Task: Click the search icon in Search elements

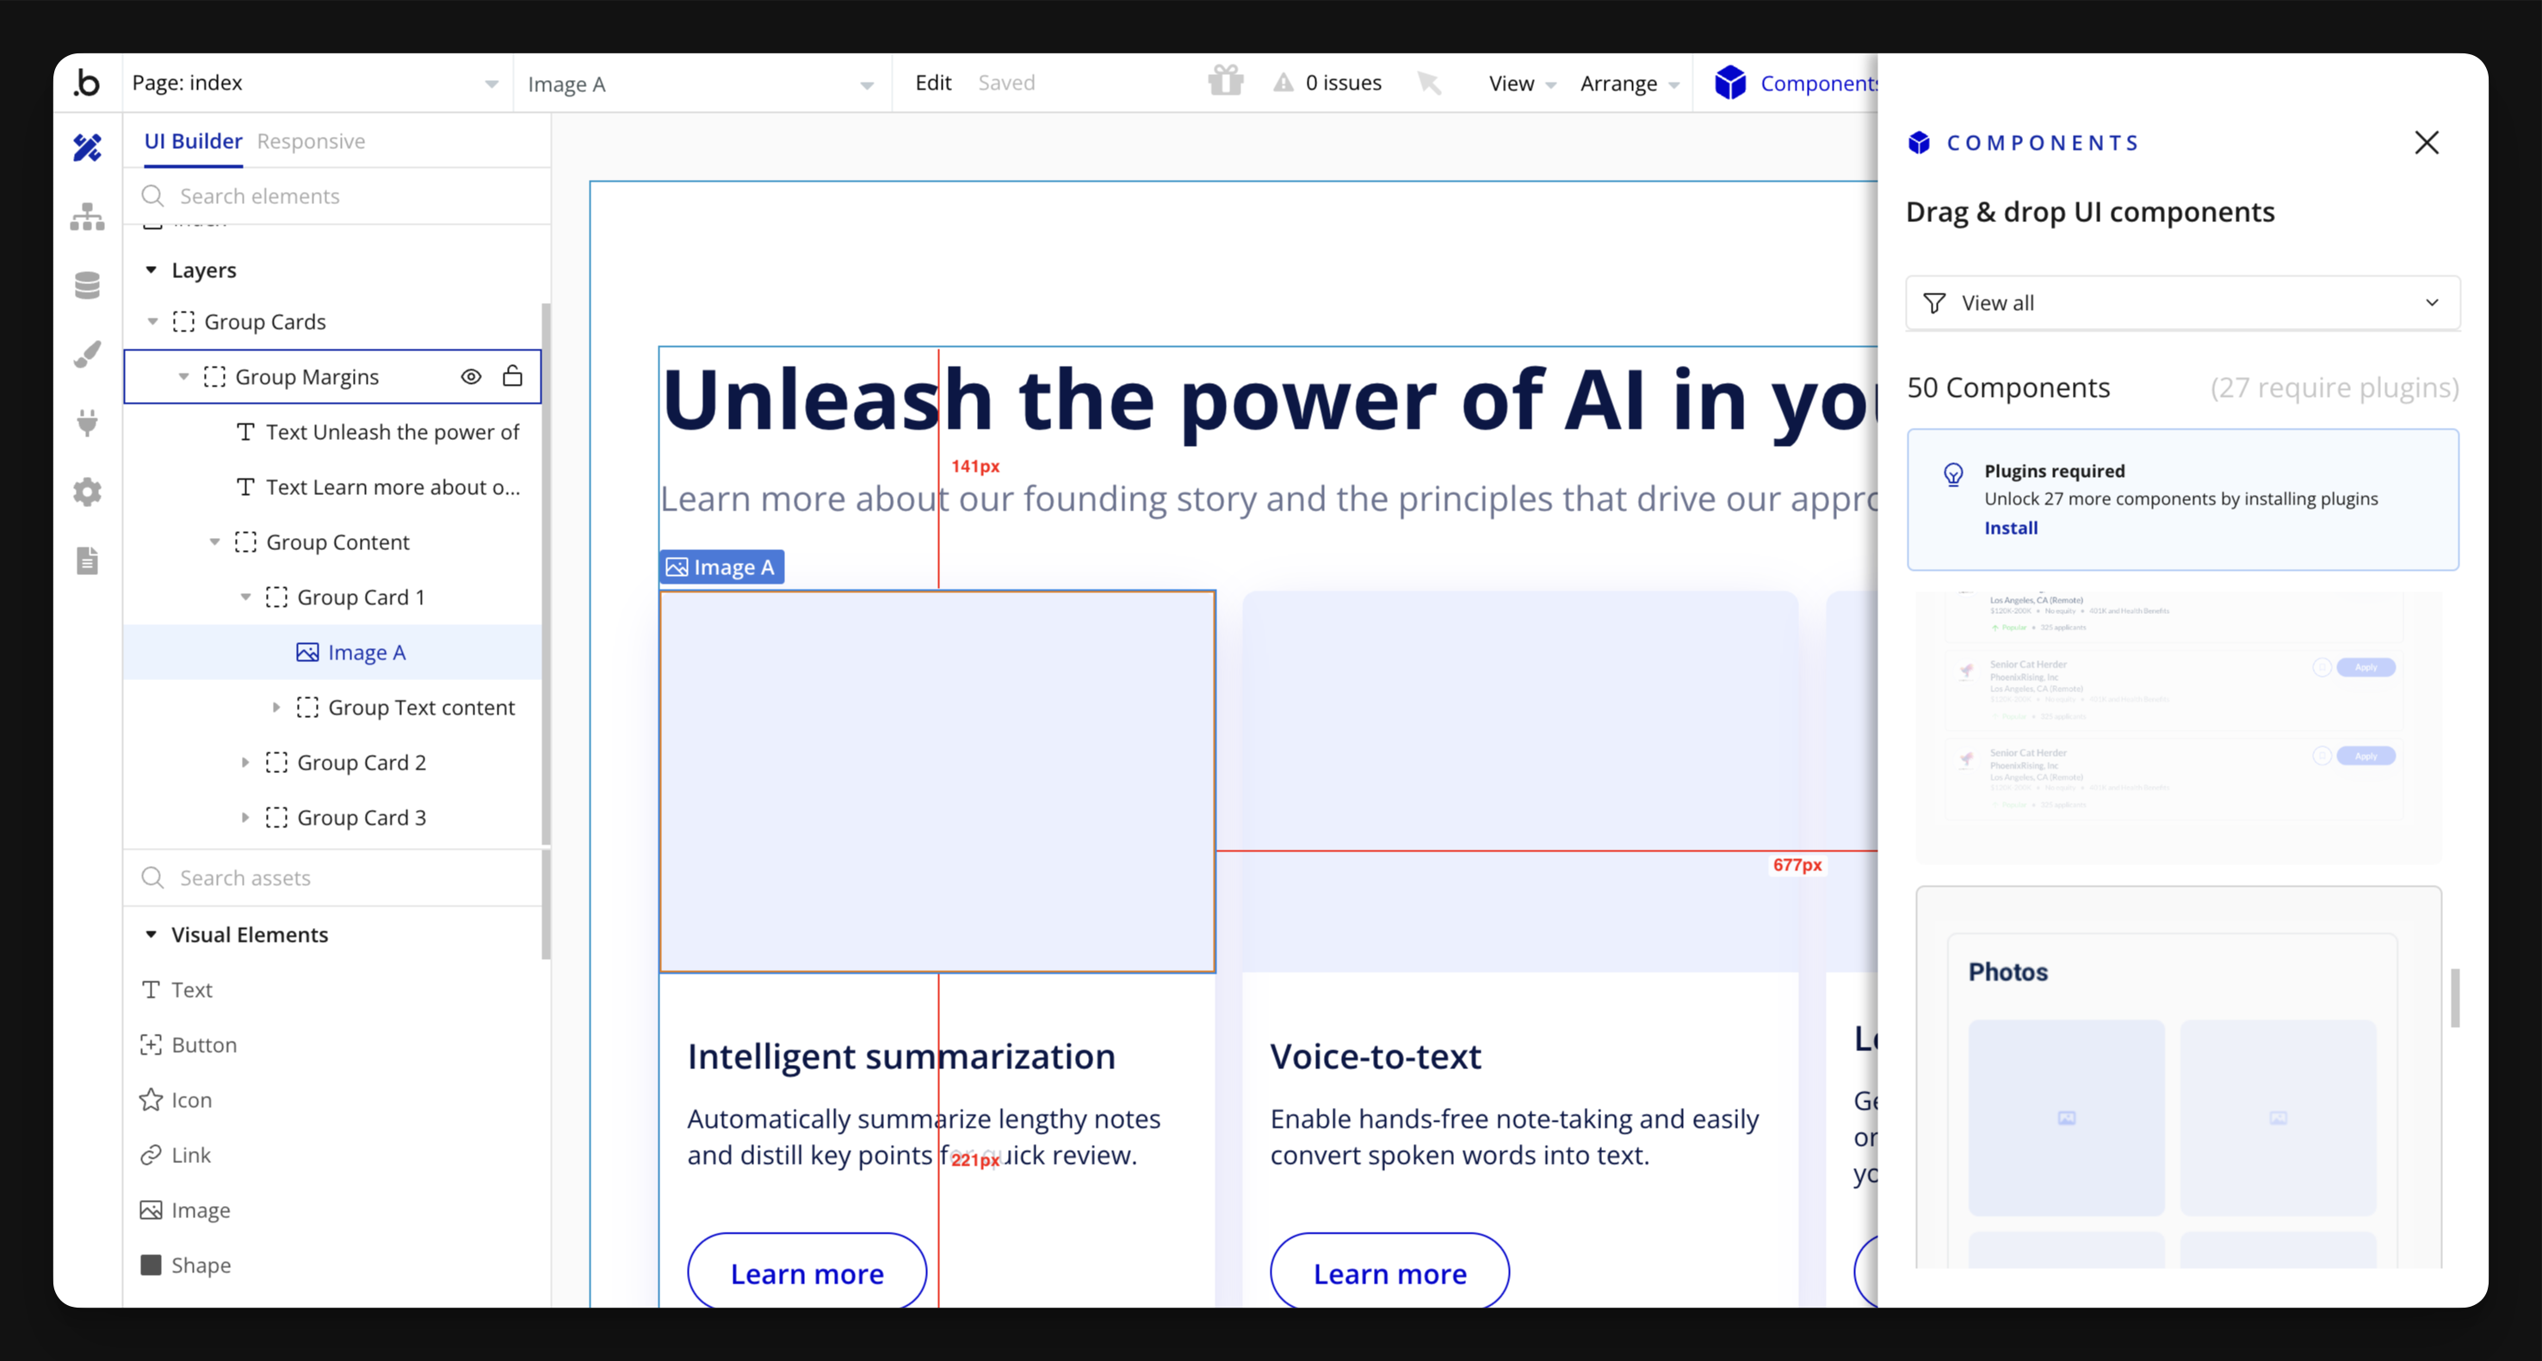Action: point(153,195)
